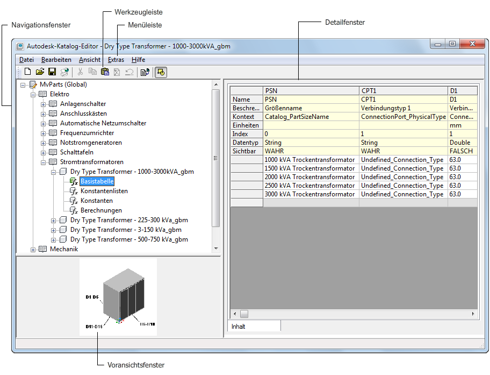This screenshot has height=375, width=490.
Task: Select the cell 'FALSCH' in Sichtbar row
Action: (463, 151)
